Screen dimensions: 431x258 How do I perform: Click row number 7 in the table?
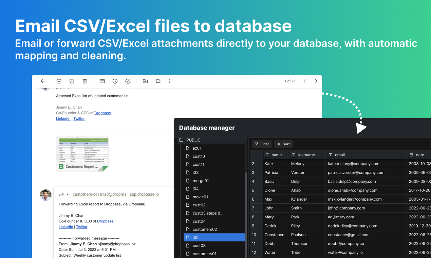point(256,208)
